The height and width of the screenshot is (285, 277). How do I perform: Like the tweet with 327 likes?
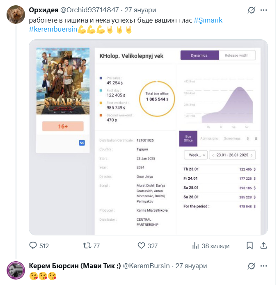[x=142, y=246]
